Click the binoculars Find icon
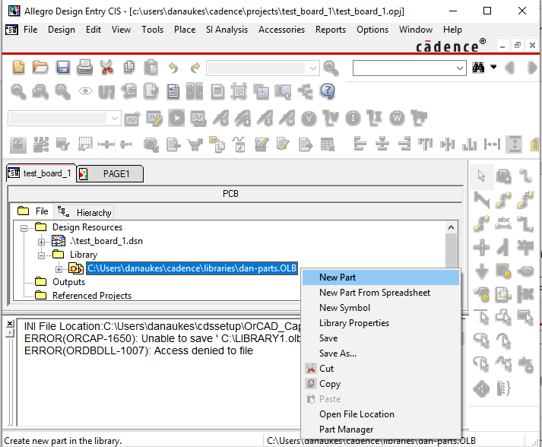This screenshot has height=447, width=542. 478,68
